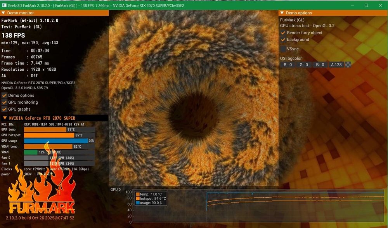The height and width of the screenshot is (228, 388).
Task: Click the FurMark app icon in title bar
Action: 4,5
